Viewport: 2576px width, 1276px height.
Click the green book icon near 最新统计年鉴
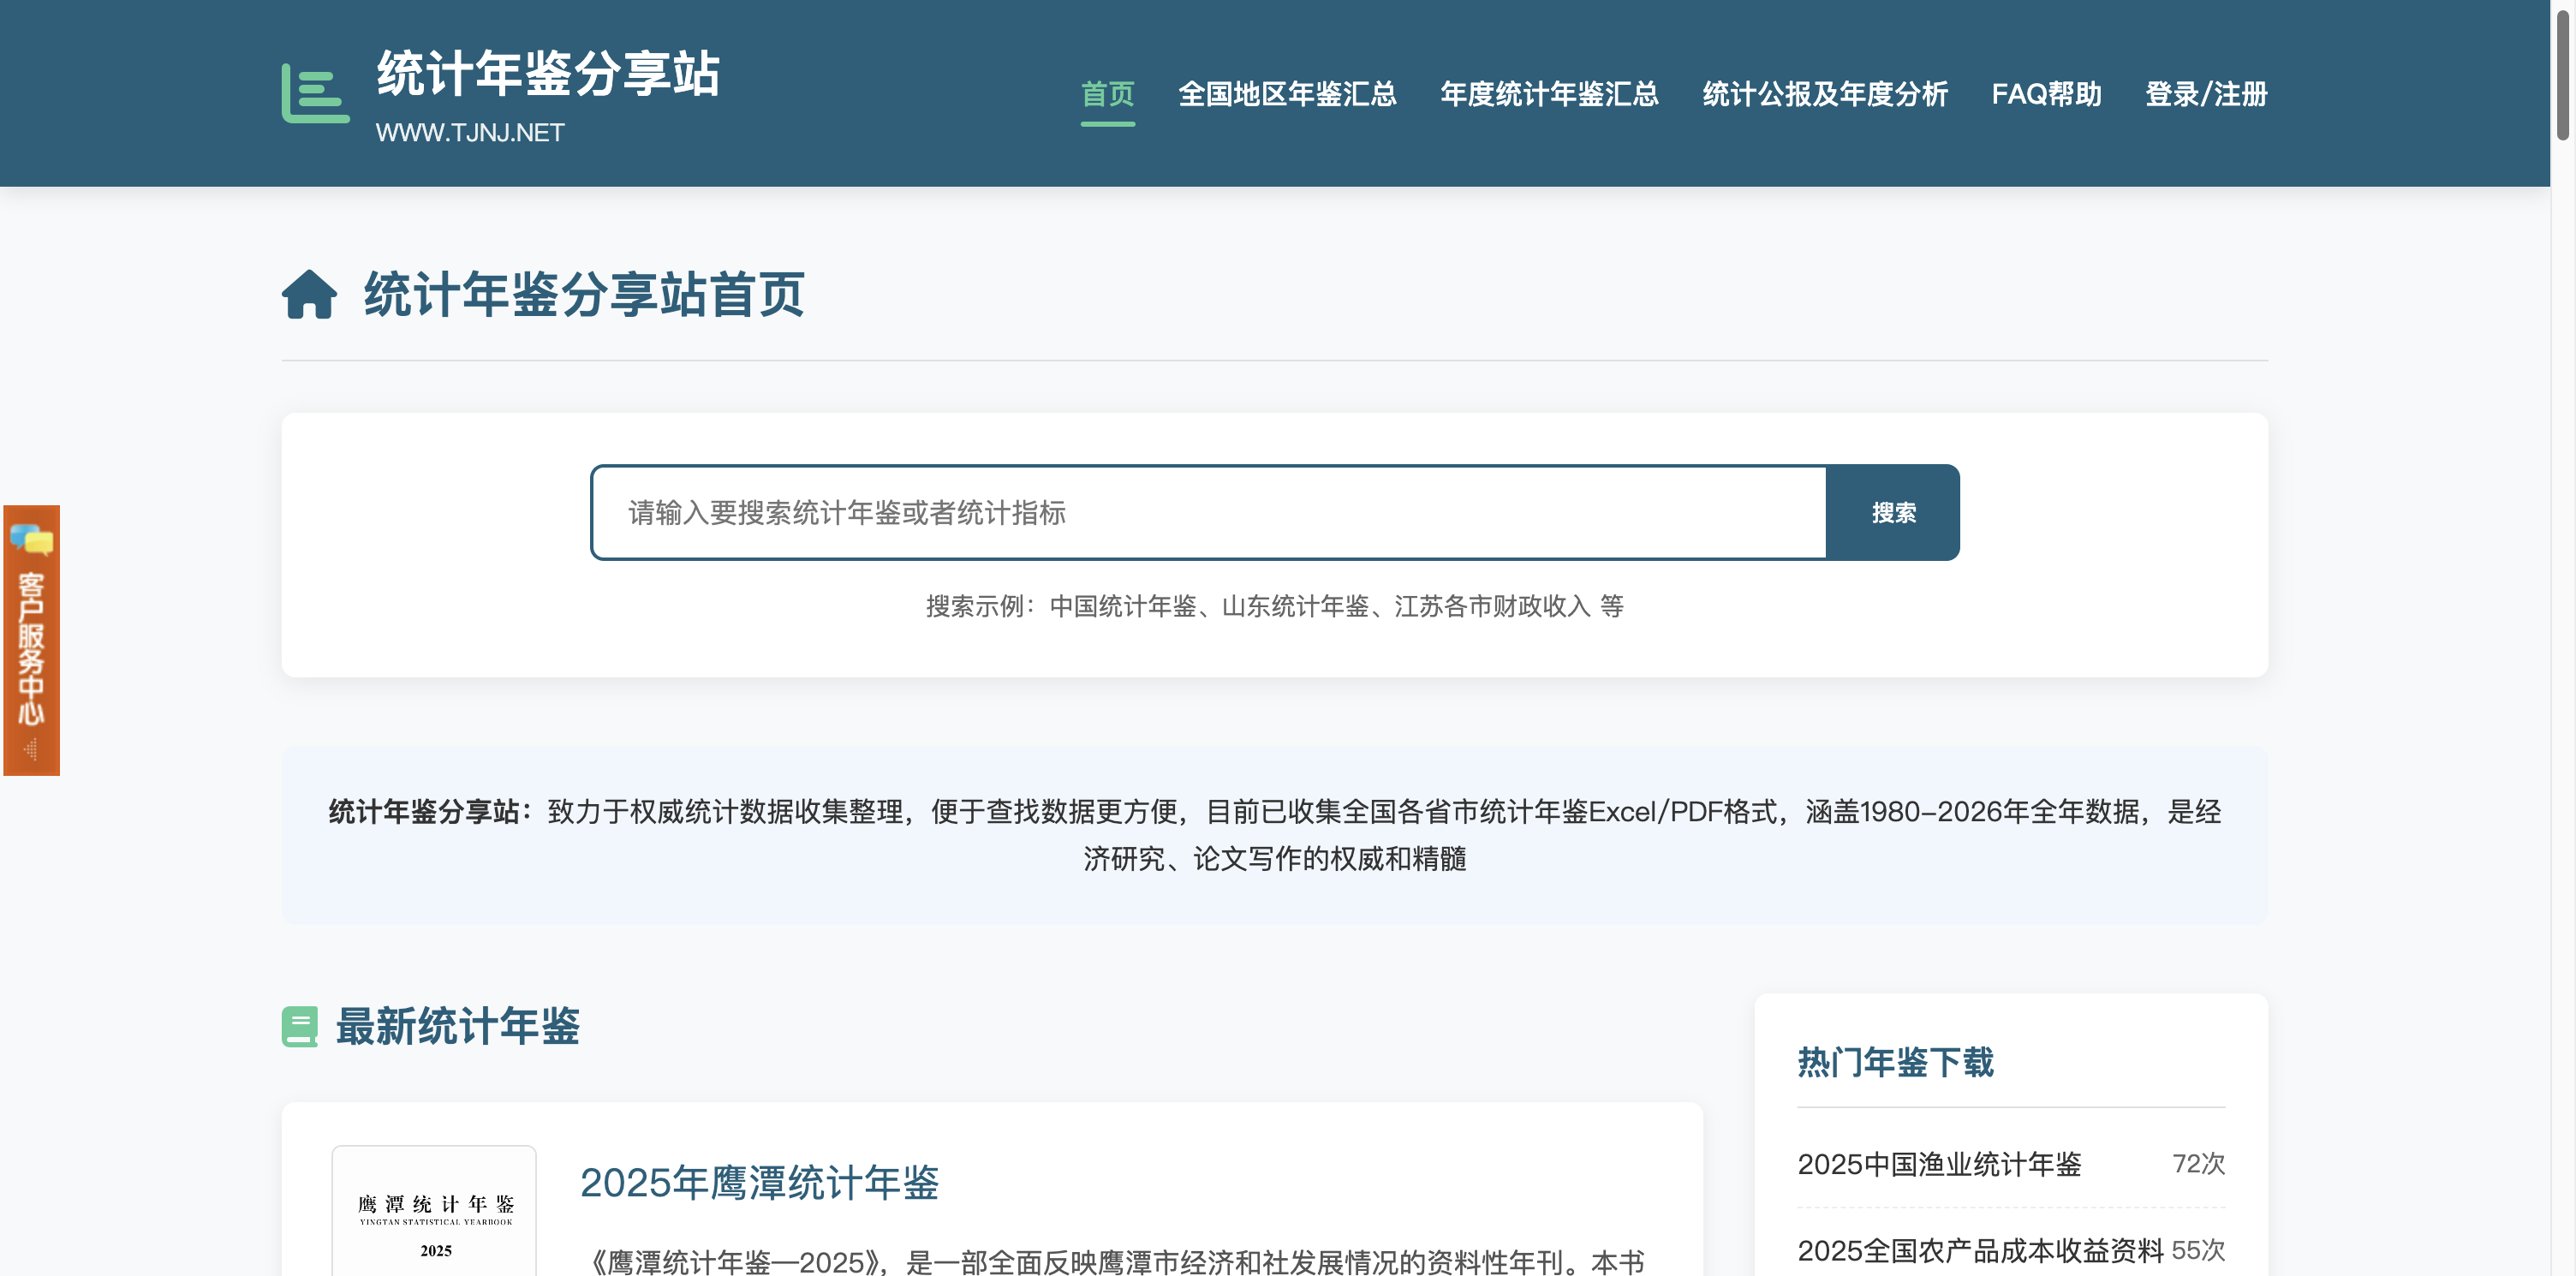pyautogui.click(x=299, y=1026)
